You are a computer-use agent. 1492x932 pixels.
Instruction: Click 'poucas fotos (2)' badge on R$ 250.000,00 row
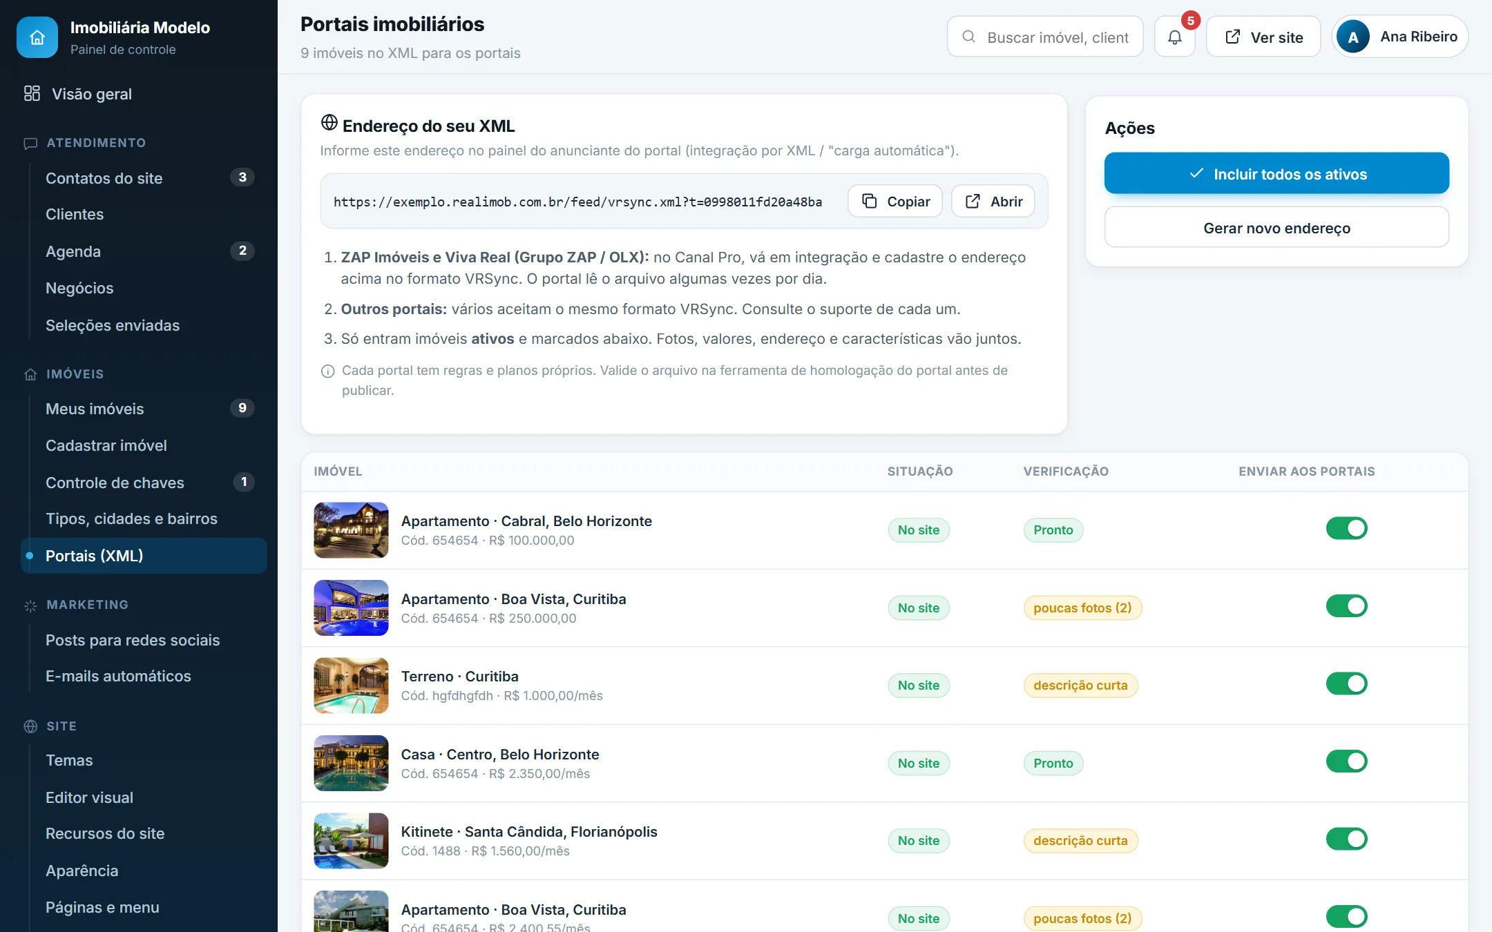[x=1082, y=608]
